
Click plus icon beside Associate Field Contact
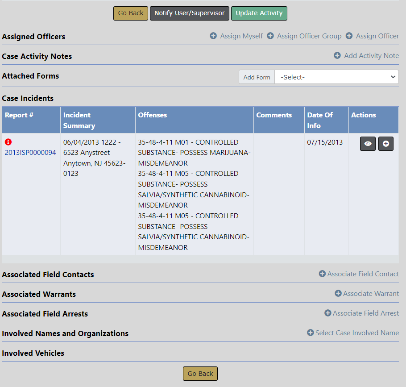coord(322,274)
